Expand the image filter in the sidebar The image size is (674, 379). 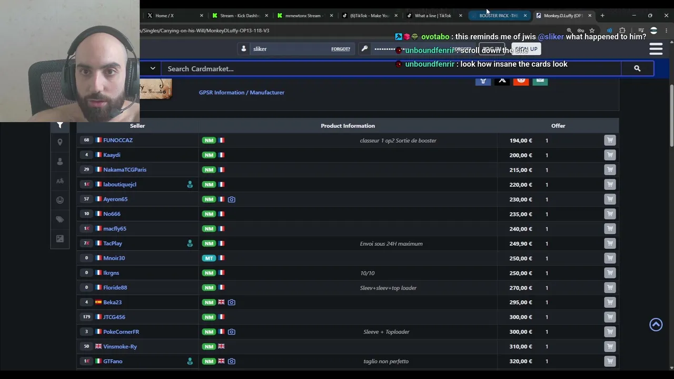click(60, 238)
